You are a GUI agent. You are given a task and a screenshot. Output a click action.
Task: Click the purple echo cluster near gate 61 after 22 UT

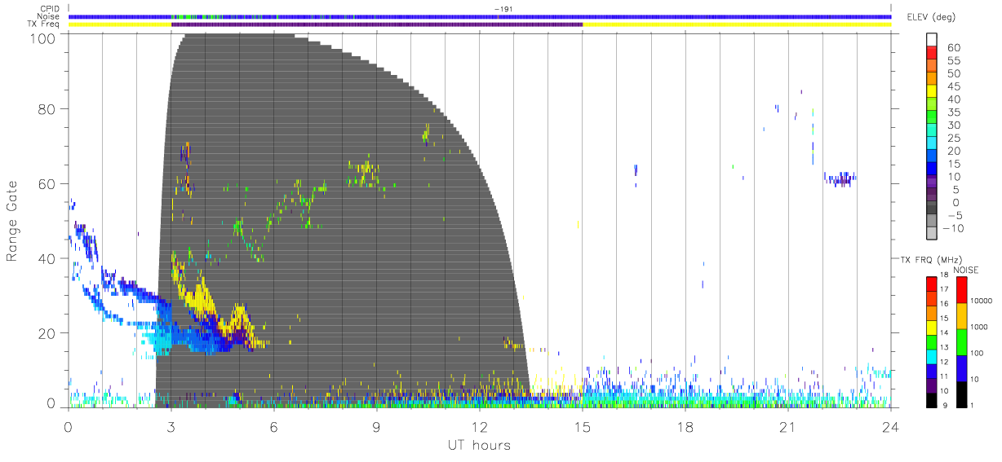click(x=840, y=178)
